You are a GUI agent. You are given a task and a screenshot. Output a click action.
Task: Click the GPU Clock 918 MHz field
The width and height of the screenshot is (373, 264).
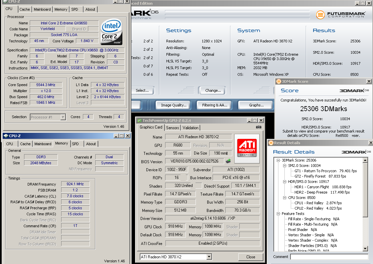click(175, 227)
